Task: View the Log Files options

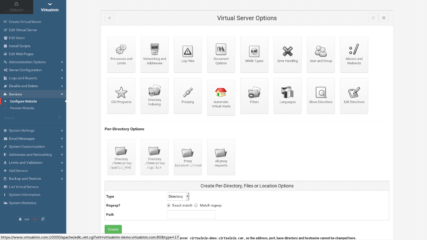Action: tap(188, 54)
